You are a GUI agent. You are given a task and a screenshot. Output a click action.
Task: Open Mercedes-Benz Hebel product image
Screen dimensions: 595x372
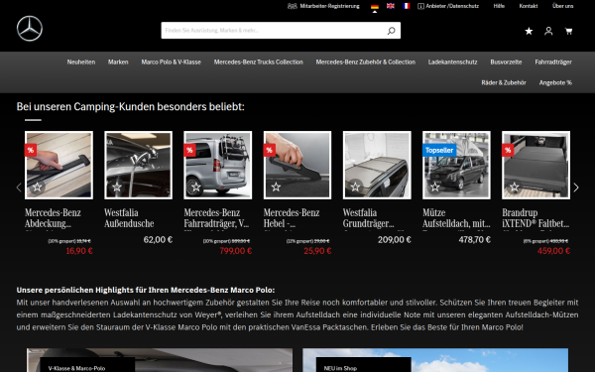pos(297,165)
